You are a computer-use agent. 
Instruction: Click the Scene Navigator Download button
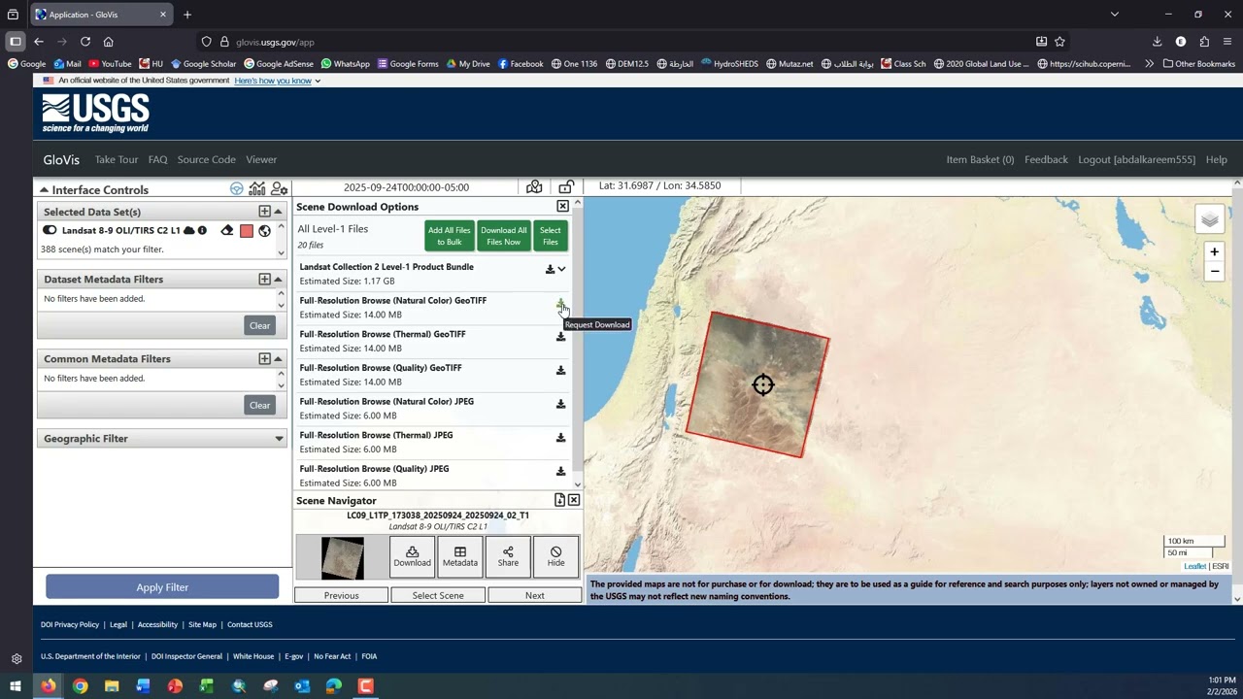point(412,557)
